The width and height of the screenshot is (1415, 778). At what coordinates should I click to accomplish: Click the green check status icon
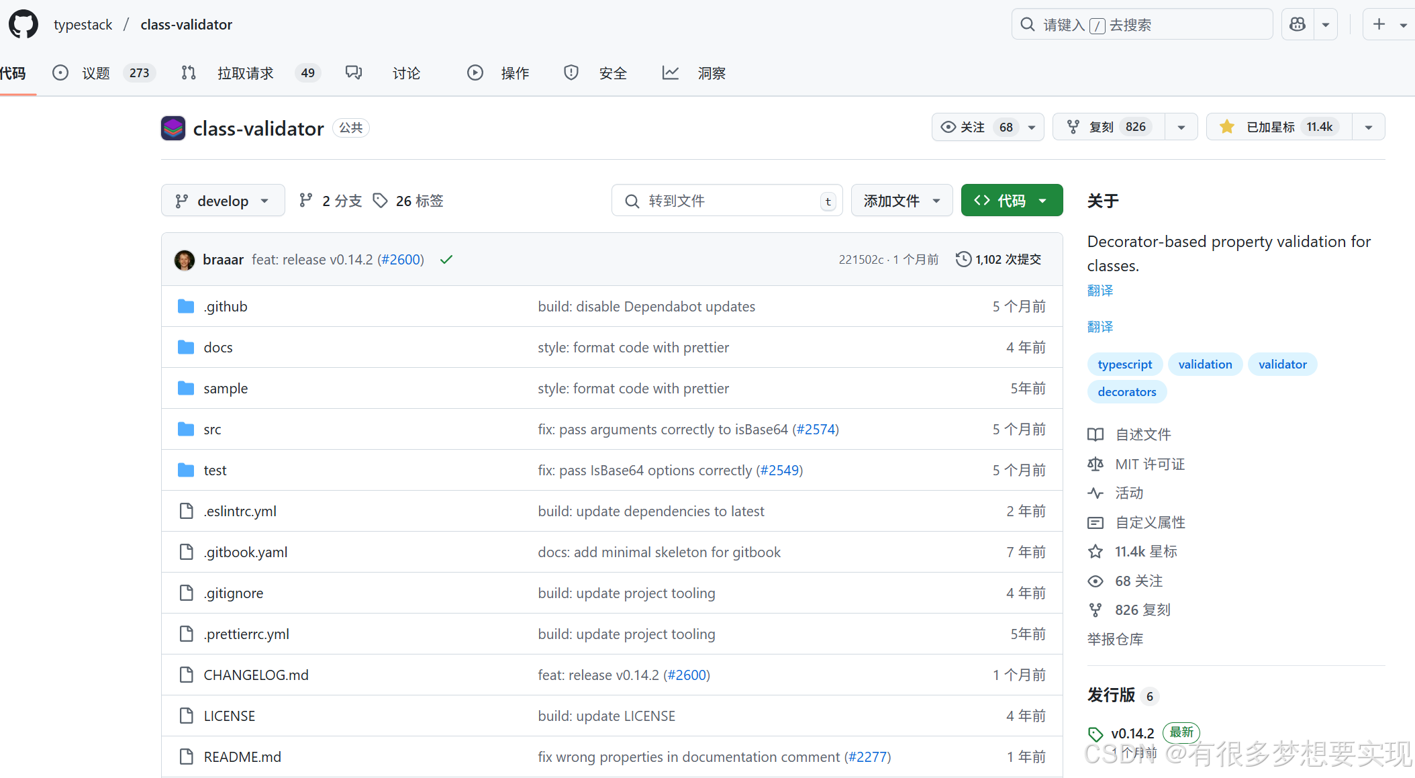pyautogui.click(x=446, y=260)
